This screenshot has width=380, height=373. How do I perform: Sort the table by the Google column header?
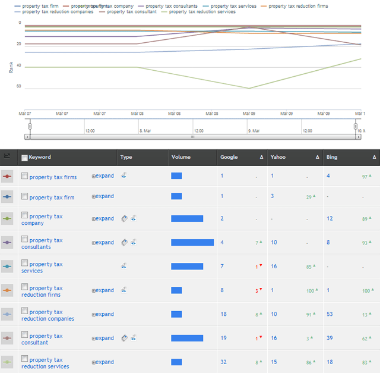(229, 157)
